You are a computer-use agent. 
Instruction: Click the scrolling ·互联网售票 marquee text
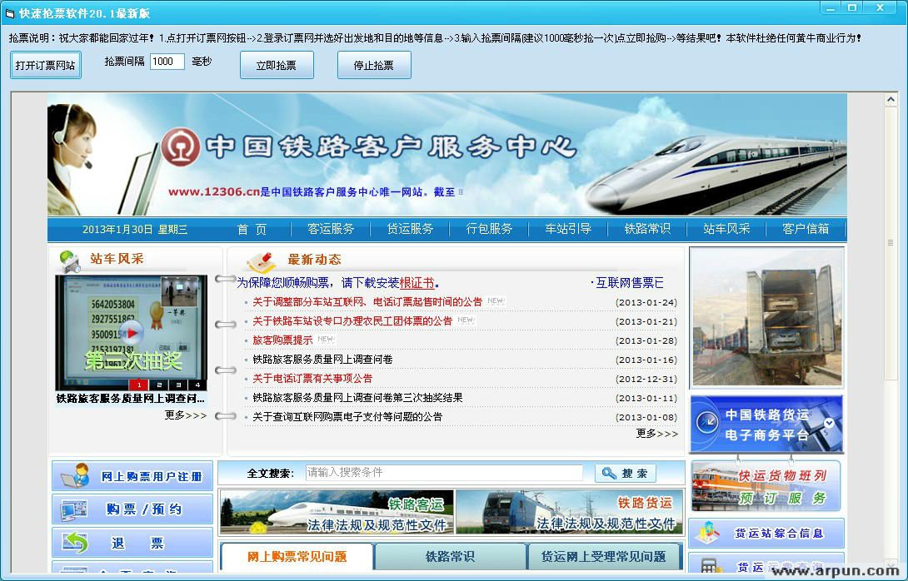(627, 283)
